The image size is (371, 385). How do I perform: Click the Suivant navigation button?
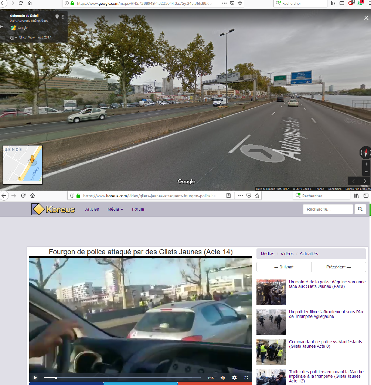[284, 267]
